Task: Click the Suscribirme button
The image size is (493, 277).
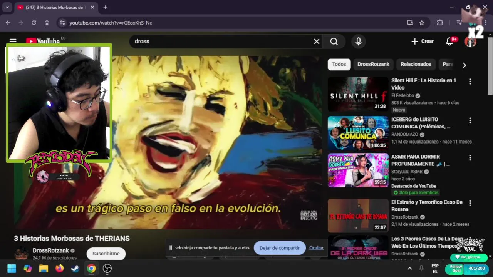Action: 106,254
